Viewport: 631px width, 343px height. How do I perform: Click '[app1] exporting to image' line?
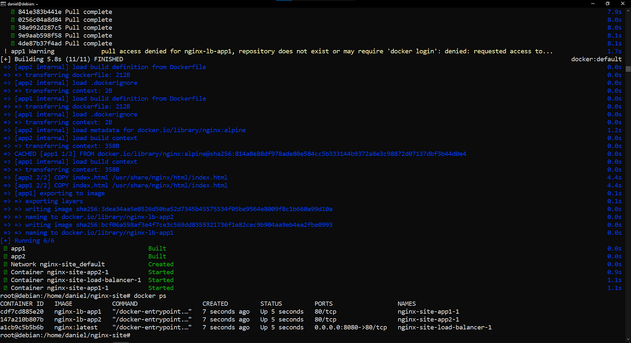point(54,193)
